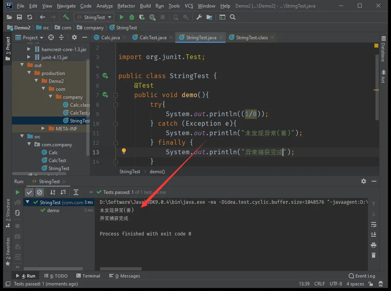Expand the META-INF folder in project tree
Image resolution: width=391 pixels, height=291 pixels.
tap(43, 129)
